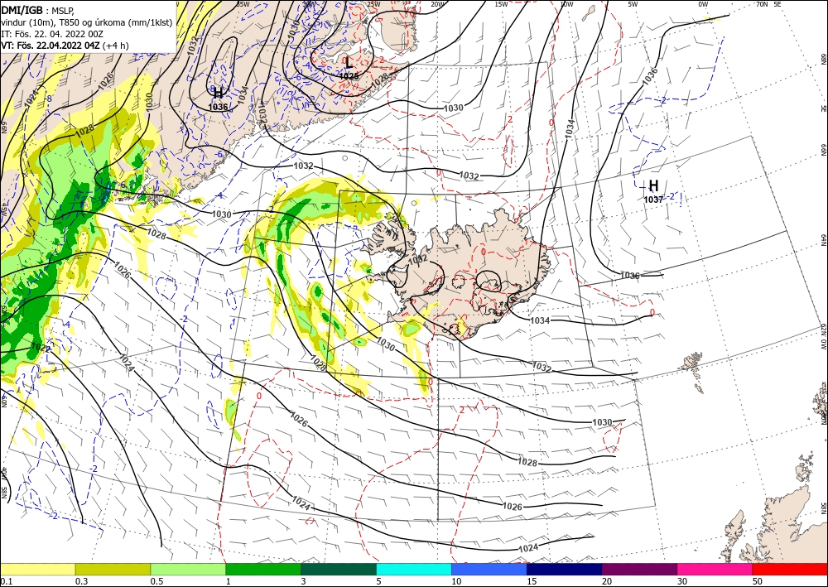Click the 'VT: Fös. 22.04.2022 04Z (+4 h)' line
The height and width of the screenshot is (587, 828).
click(x=65, y=46)
